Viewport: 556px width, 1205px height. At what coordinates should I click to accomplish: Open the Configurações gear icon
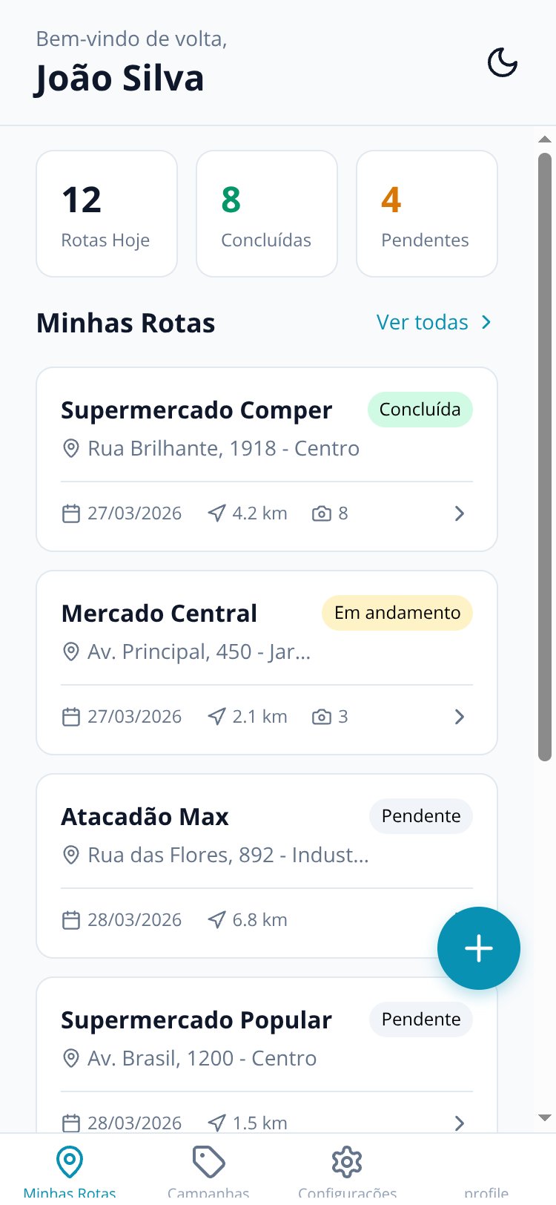tap(347, 1162)
